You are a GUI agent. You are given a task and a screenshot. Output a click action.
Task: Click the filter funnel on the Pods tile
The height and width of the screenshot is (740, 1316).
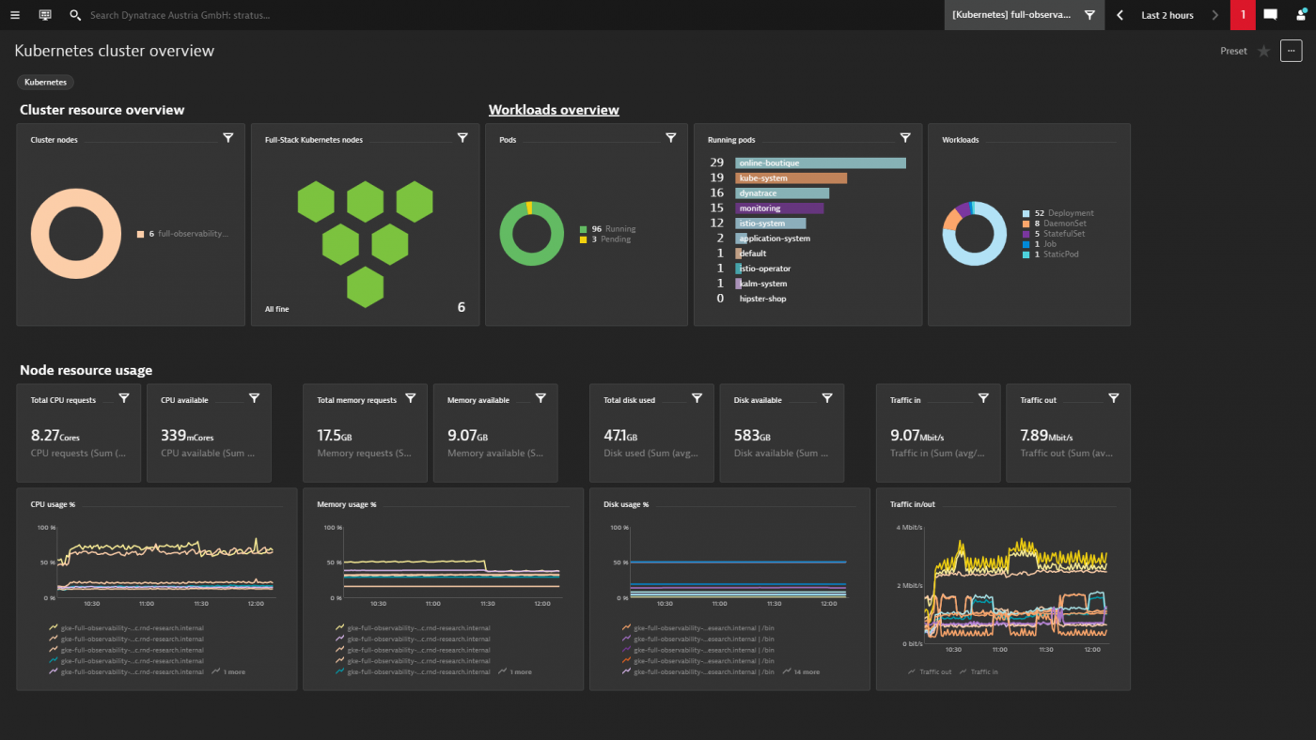coord(670,137)
